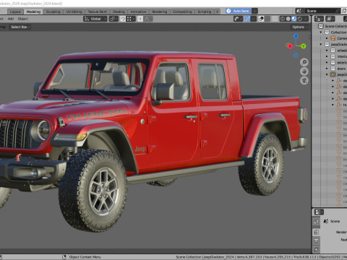
Task: Click the zoom view magnifier icon
Action: click(x=304, y=62)
